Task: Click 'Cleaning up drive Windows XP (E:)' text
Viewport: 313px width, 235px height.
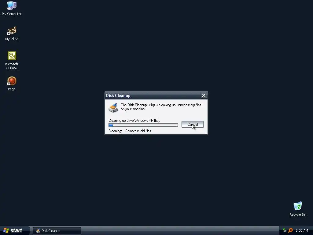Action: point(134,121)
